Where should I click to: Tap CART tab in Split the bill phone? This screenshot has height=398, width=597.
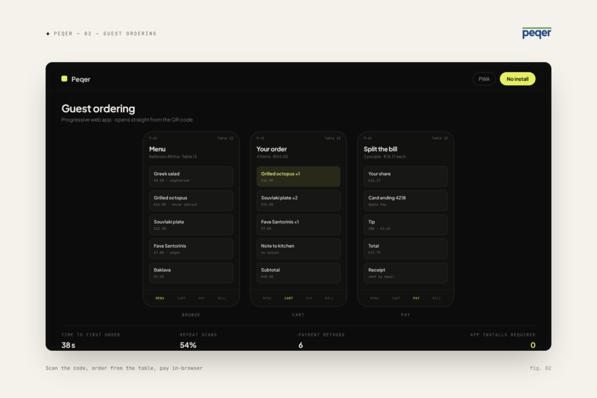pos(396,298)
